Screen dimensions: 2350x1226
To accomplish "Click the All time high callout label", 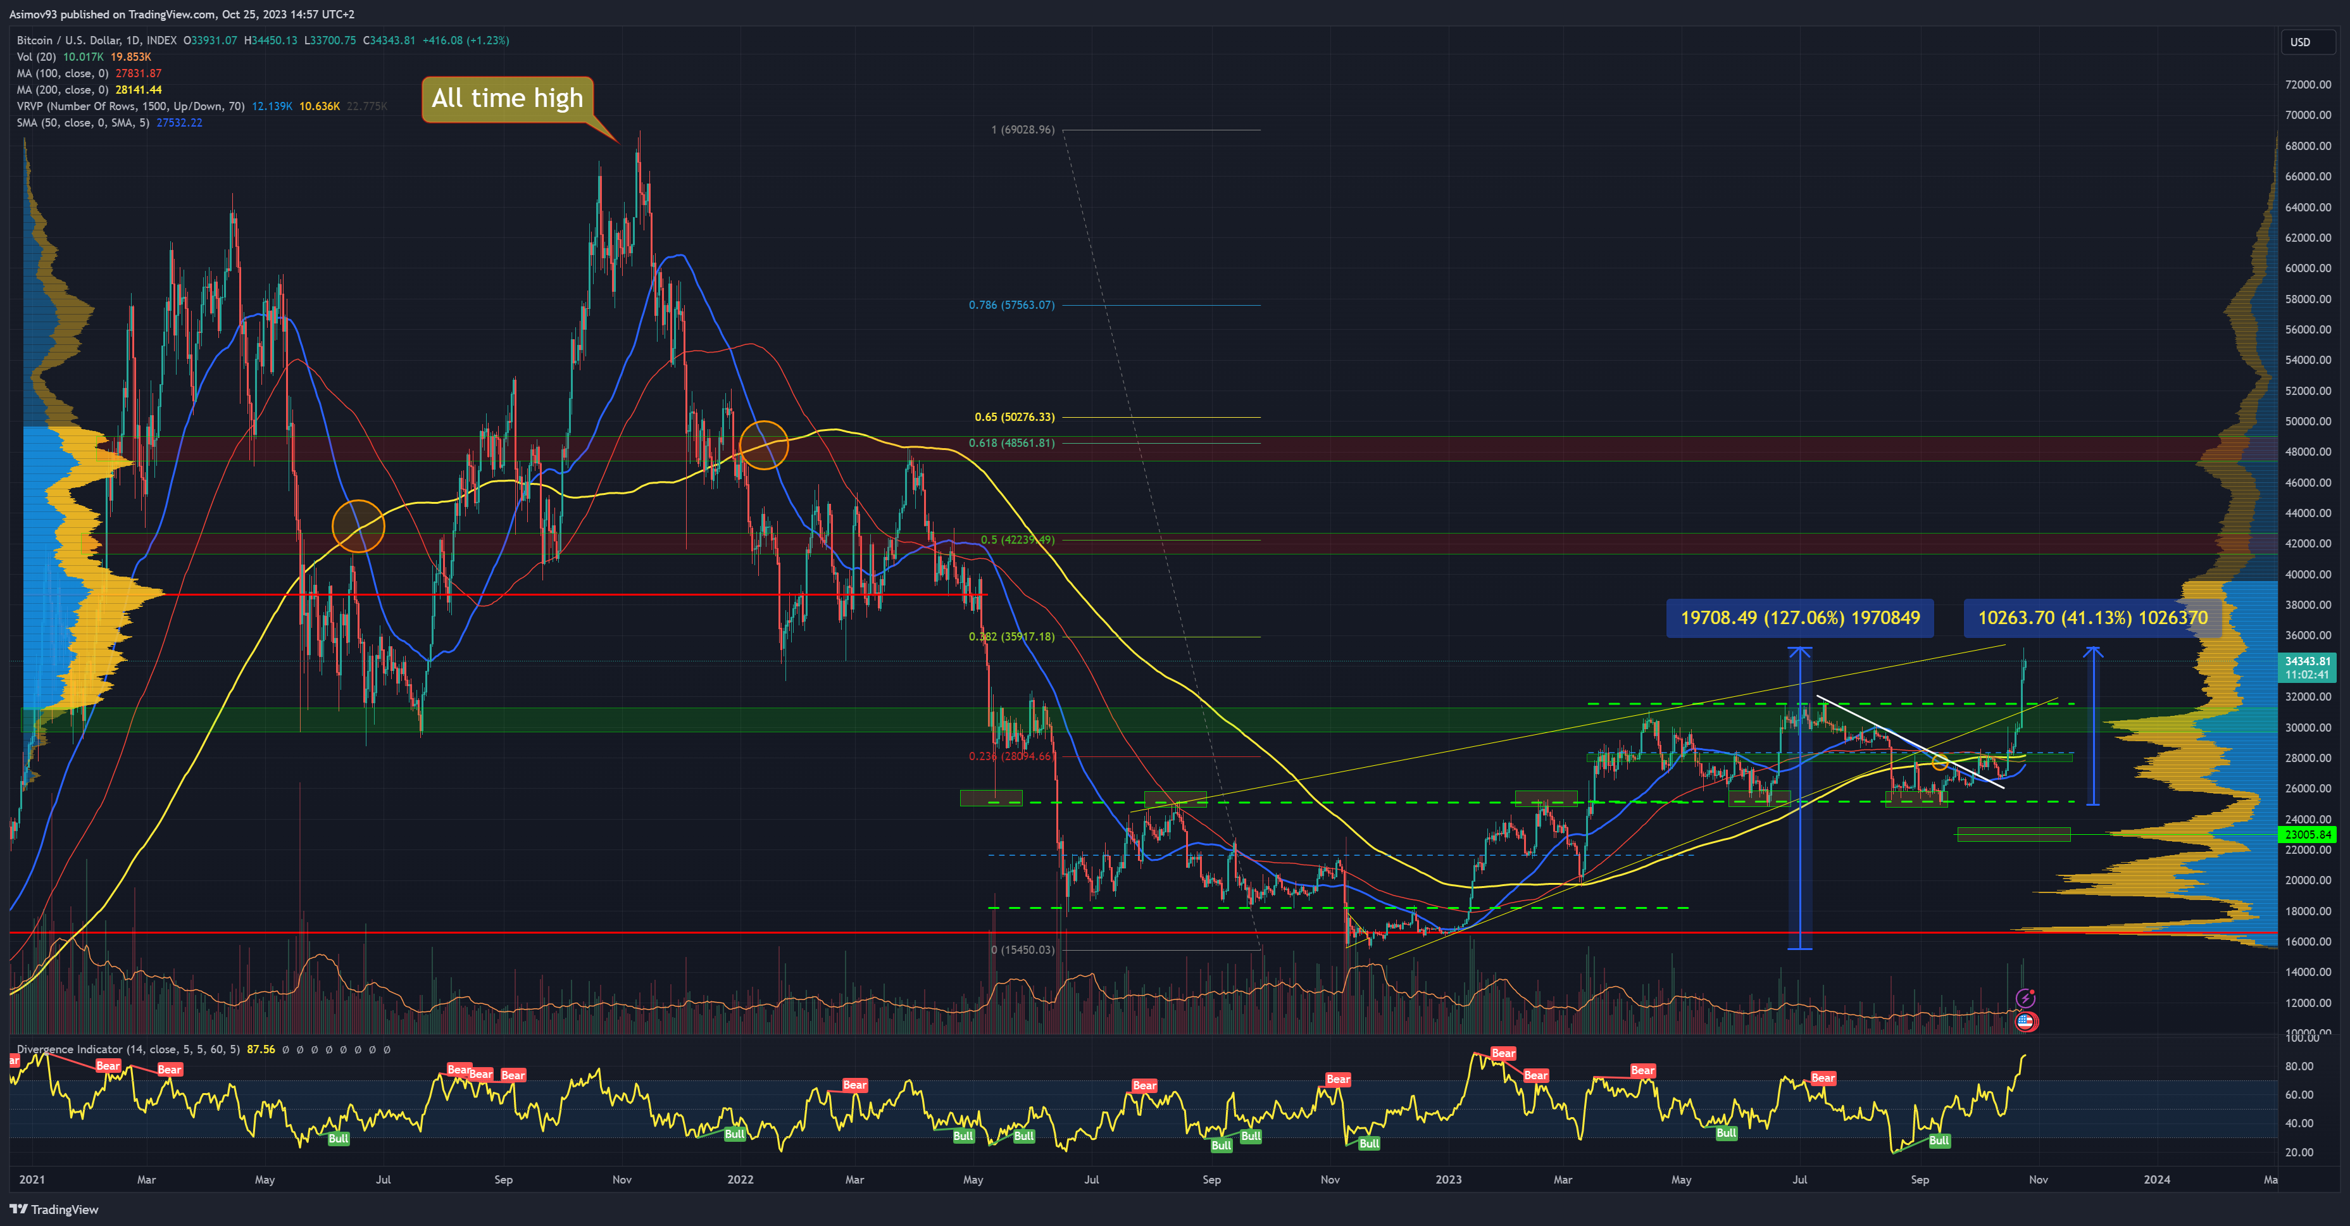I will click(507, 99).
